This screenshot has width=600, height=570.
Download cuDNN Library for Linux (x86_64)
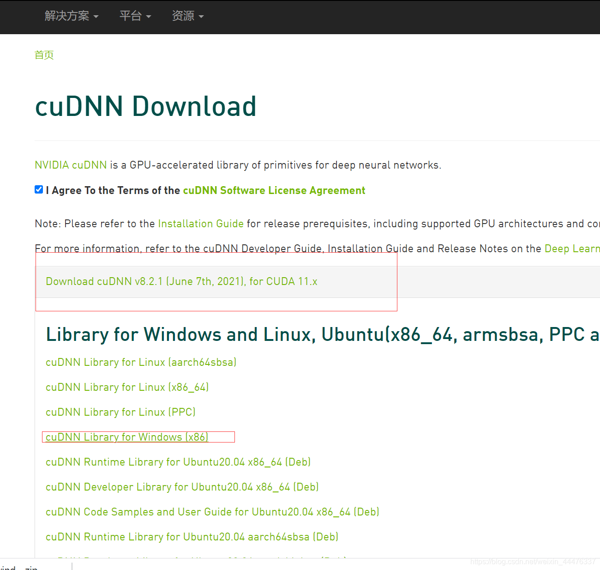pos(127,387)
